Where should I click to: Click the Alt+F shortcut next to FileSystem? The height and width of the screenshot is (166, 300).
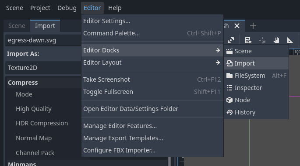(279, 76)
